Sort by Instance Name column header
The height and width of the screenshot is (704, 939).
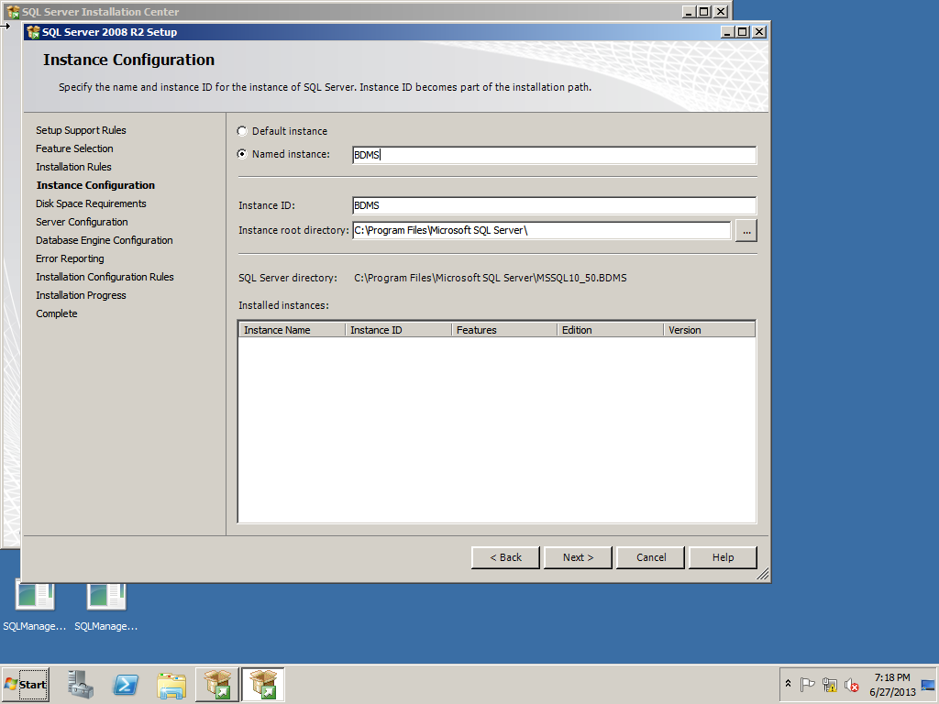293,330
